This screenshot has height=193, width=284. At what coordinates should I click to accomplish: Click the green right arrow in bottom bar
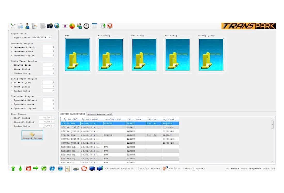click(36, 168)
